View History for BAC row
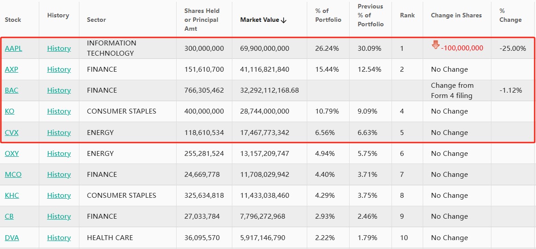The width and height of the screenshot is (536, 249). [x=59, y=90]
